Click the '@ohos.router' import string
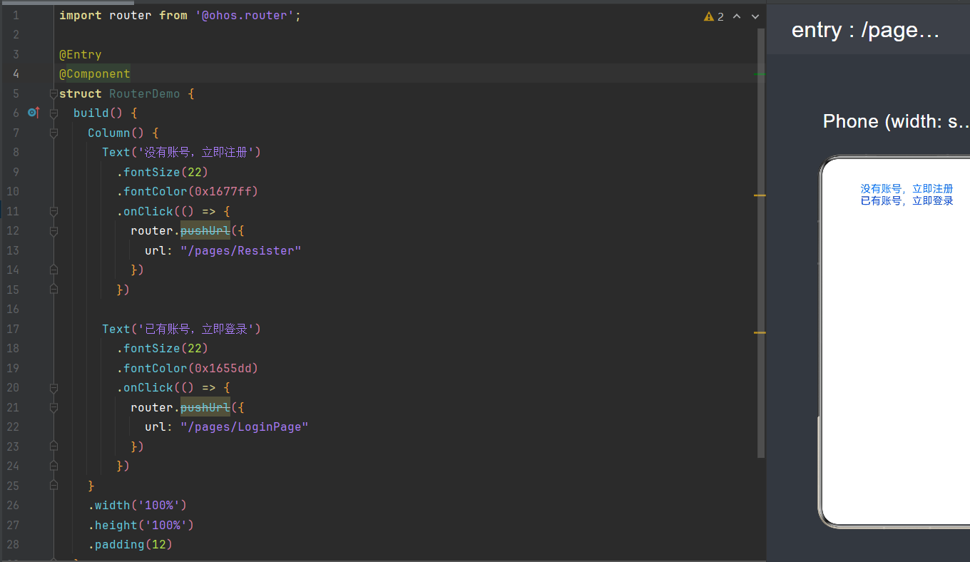The height and width of the screenshot is (562, 970). pos(245,15)
